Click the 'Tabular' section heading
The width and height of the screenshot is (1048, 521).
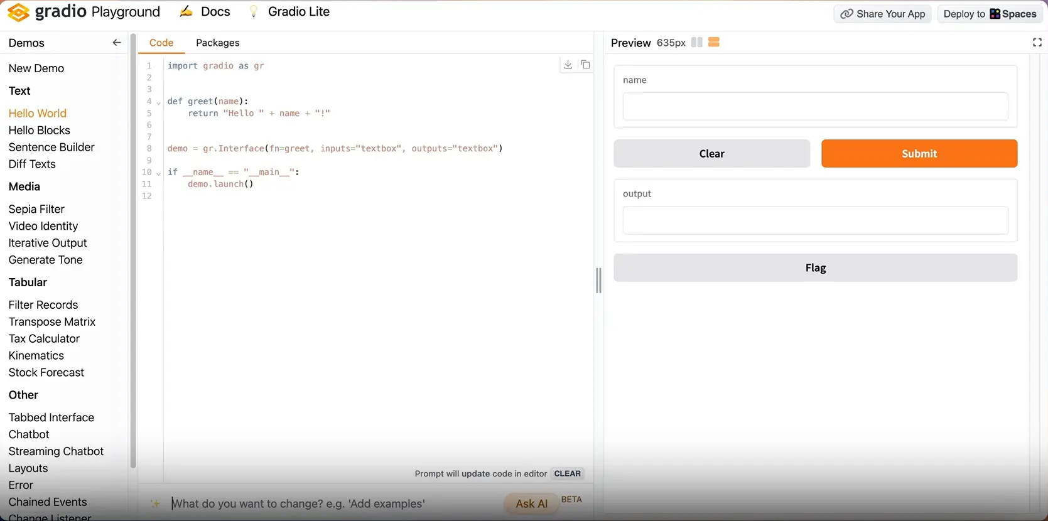coord(28,282)
